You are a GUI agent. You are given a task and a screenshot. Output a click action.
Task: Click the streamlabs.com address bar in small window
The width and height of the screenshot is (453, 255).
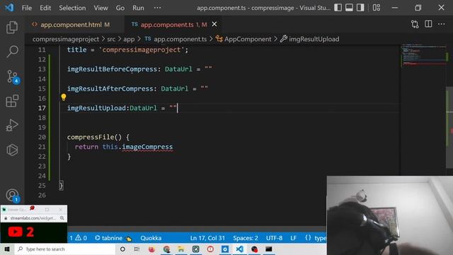33,218
